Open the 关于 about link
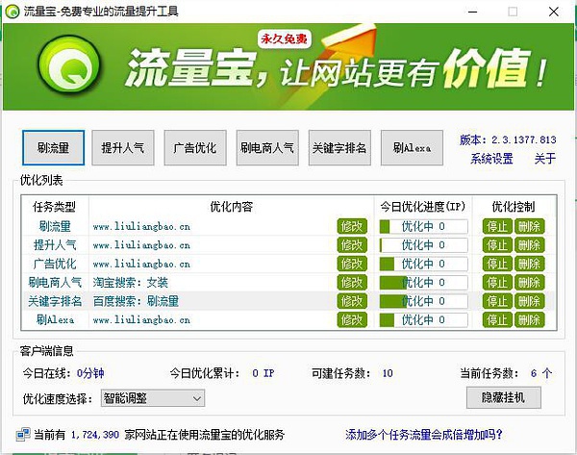Viewport: 577px width, 455px height. (x=544, y=159)
